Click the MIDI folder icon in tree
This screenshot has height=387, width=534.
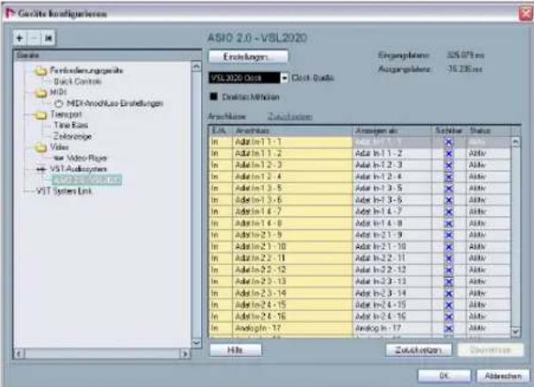point(41,93)
